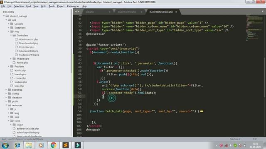Open Studentcontrol.php in sidebar tree
The height and width of the screenshot is (149, 266).
click(29, 55)
